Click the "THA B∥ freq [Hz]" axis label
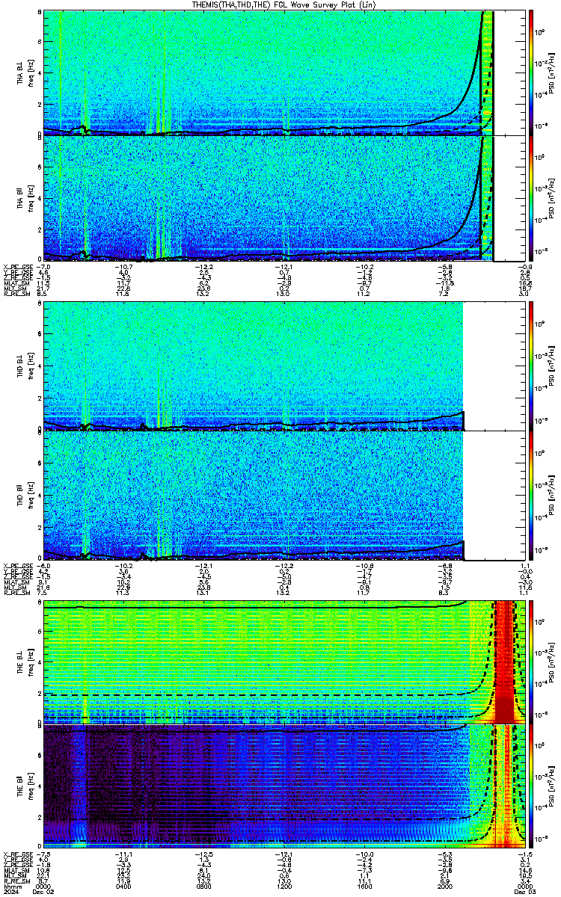Screen dimensions: 561x897 point(25,198)
